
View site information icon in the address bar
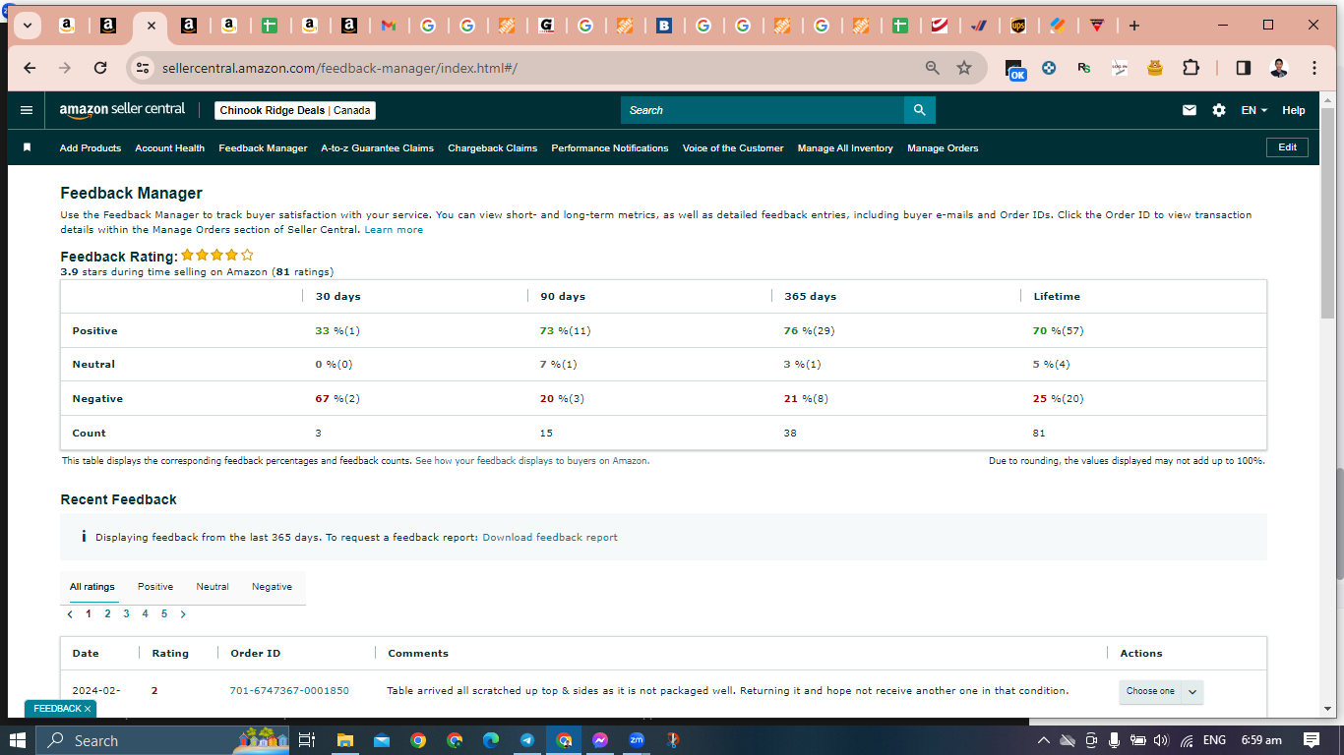pos(144,68)
